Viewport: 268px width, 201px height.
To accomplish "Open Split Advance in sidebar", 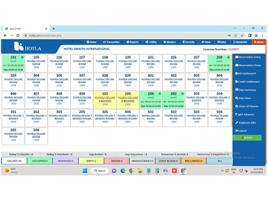I will coord(244,115).
